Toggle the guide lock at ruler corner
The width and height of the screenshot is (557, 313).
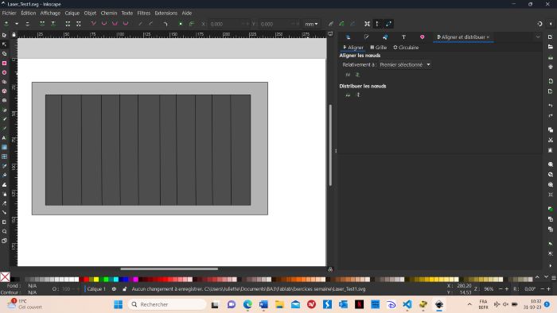tap(14, 34)
